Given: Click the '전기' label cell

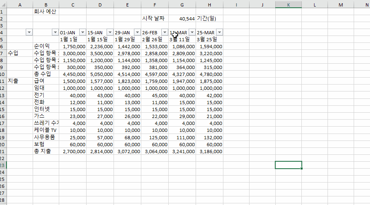Looking at the screenshot, I should [x=46, y=95].
